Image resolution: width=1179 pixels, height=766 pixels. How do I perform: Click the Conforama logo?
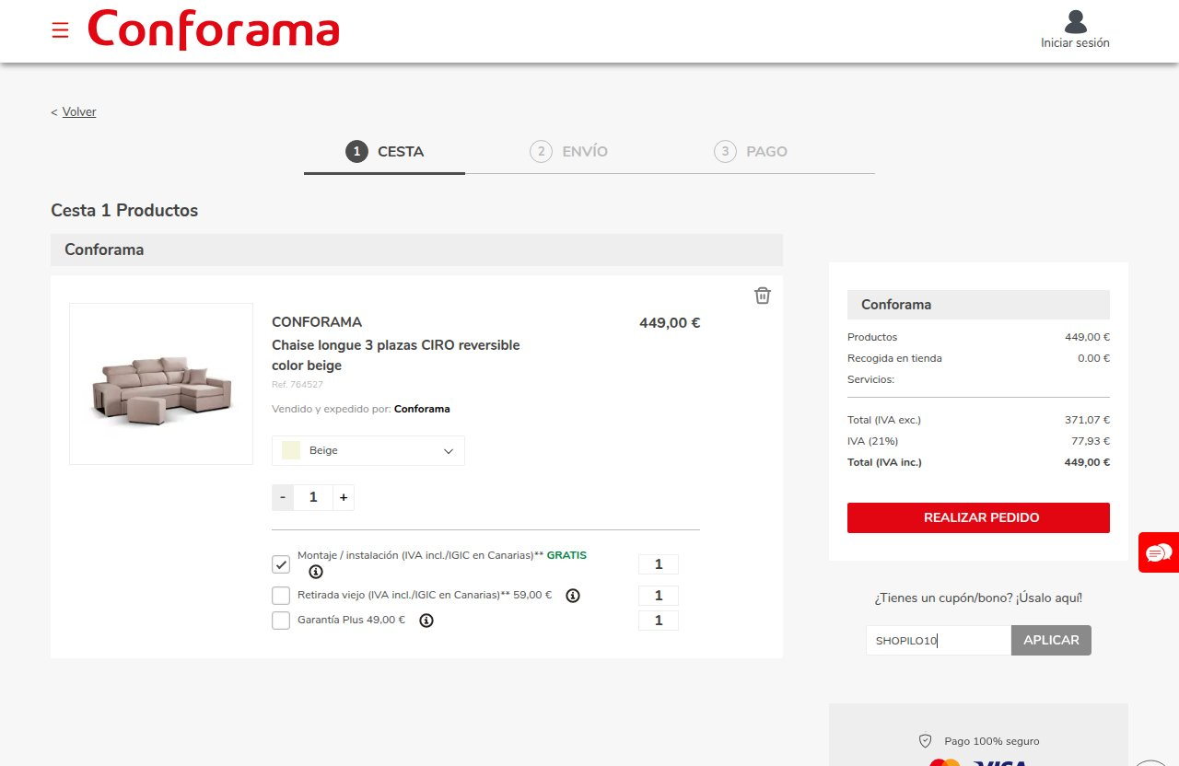(x=214, y=29)
